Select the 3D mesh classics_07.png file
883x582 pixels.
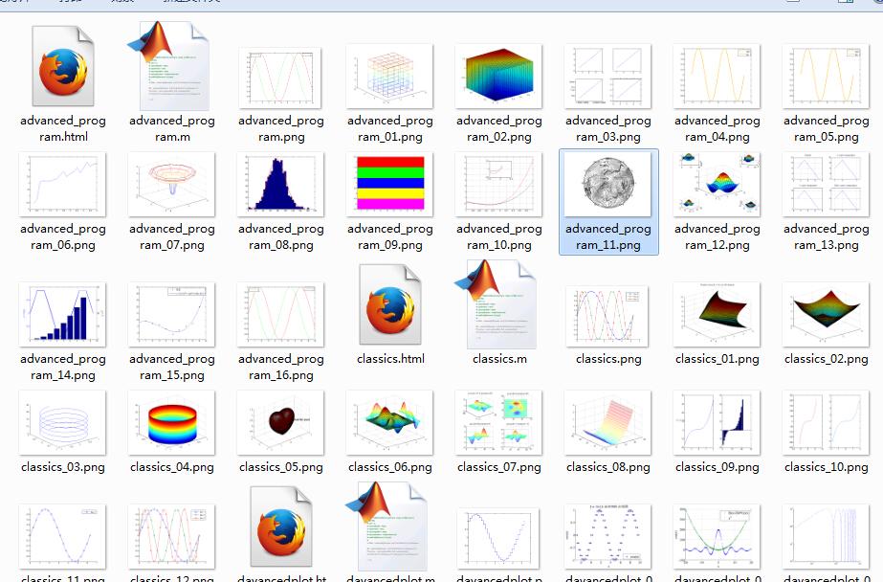click(498, 421)
